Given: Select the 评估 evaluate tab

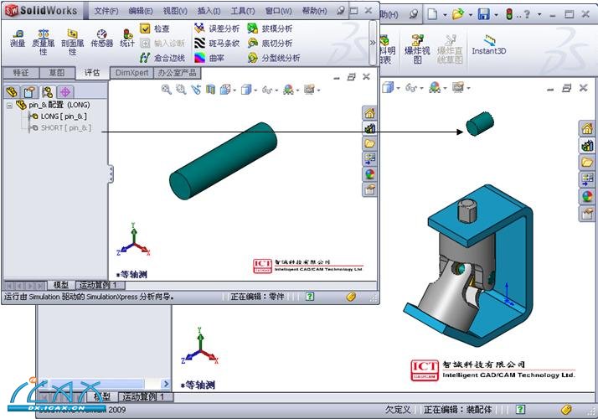Looking at the screenshot, I should point(92,73).
